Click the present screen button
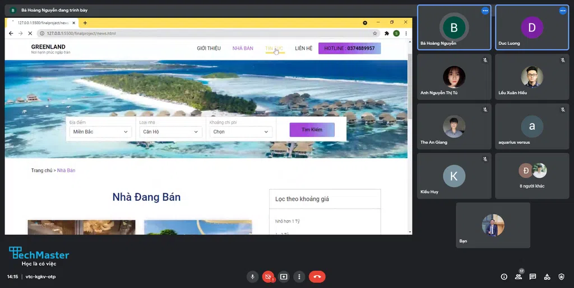Screen dimensions: 574x288 point(283,277)
